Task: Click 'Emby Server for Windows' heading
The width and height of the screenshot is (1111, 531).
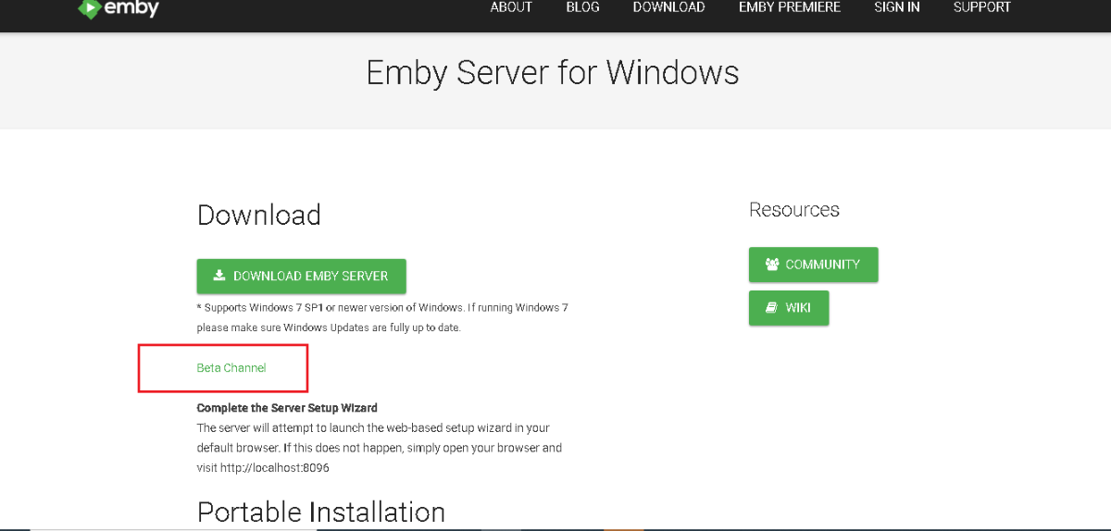Action: [553, 72]
